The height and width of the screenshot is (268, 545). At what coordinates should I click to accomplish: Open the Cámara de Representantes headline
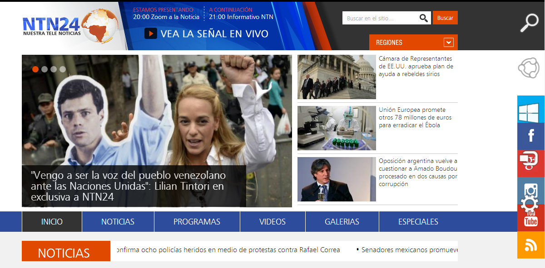pyautogui.click(x=416, y=67)
